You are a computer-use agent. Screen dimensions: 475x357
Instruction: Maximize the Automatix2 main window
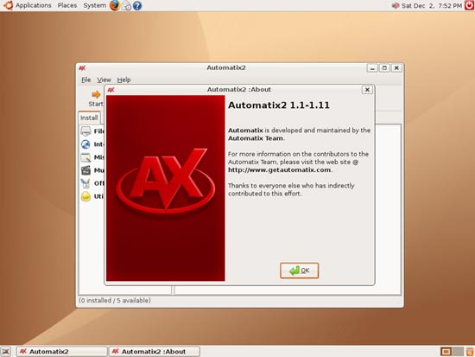click(384, 68)
